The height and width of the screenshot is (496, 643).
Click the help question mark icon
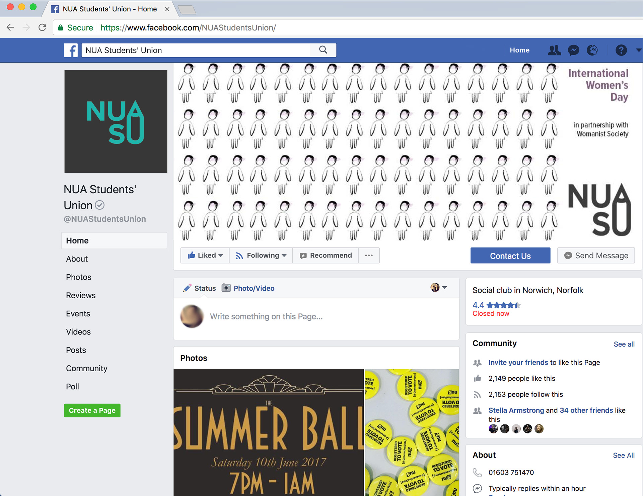(621, 50)
